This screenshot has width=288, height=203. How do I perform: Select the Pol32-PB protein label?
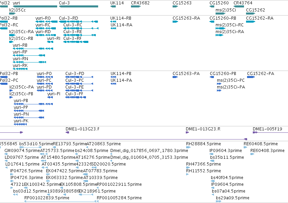pyautogui.click(x=9, y=74)
